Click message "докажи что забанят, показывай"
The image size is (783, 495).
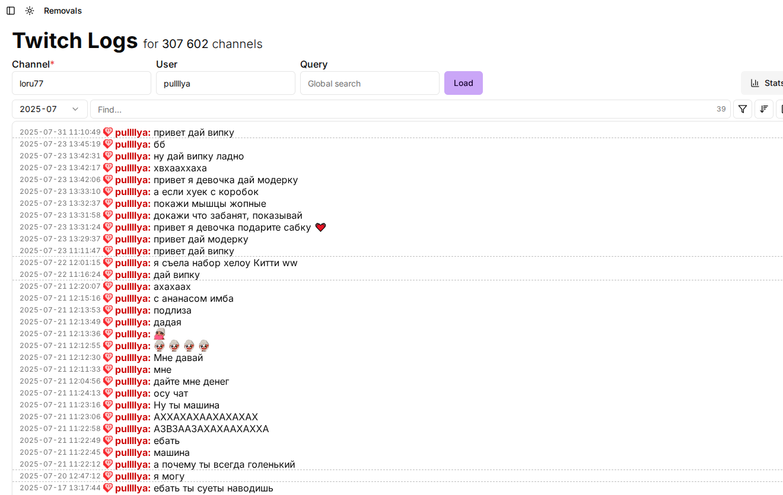(x=228, y=215)
